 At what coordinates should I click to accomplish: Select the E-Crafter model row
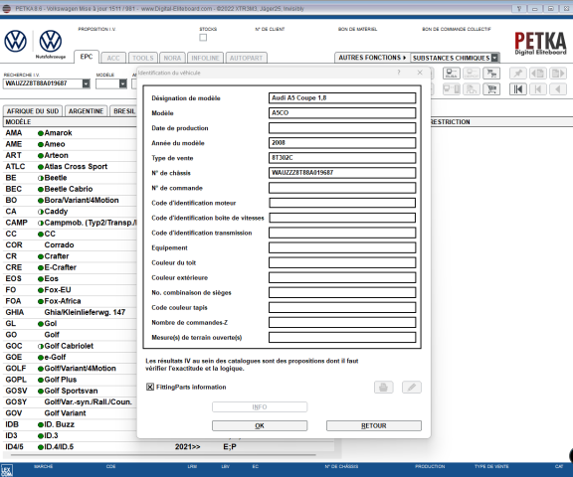pos(70,267)
